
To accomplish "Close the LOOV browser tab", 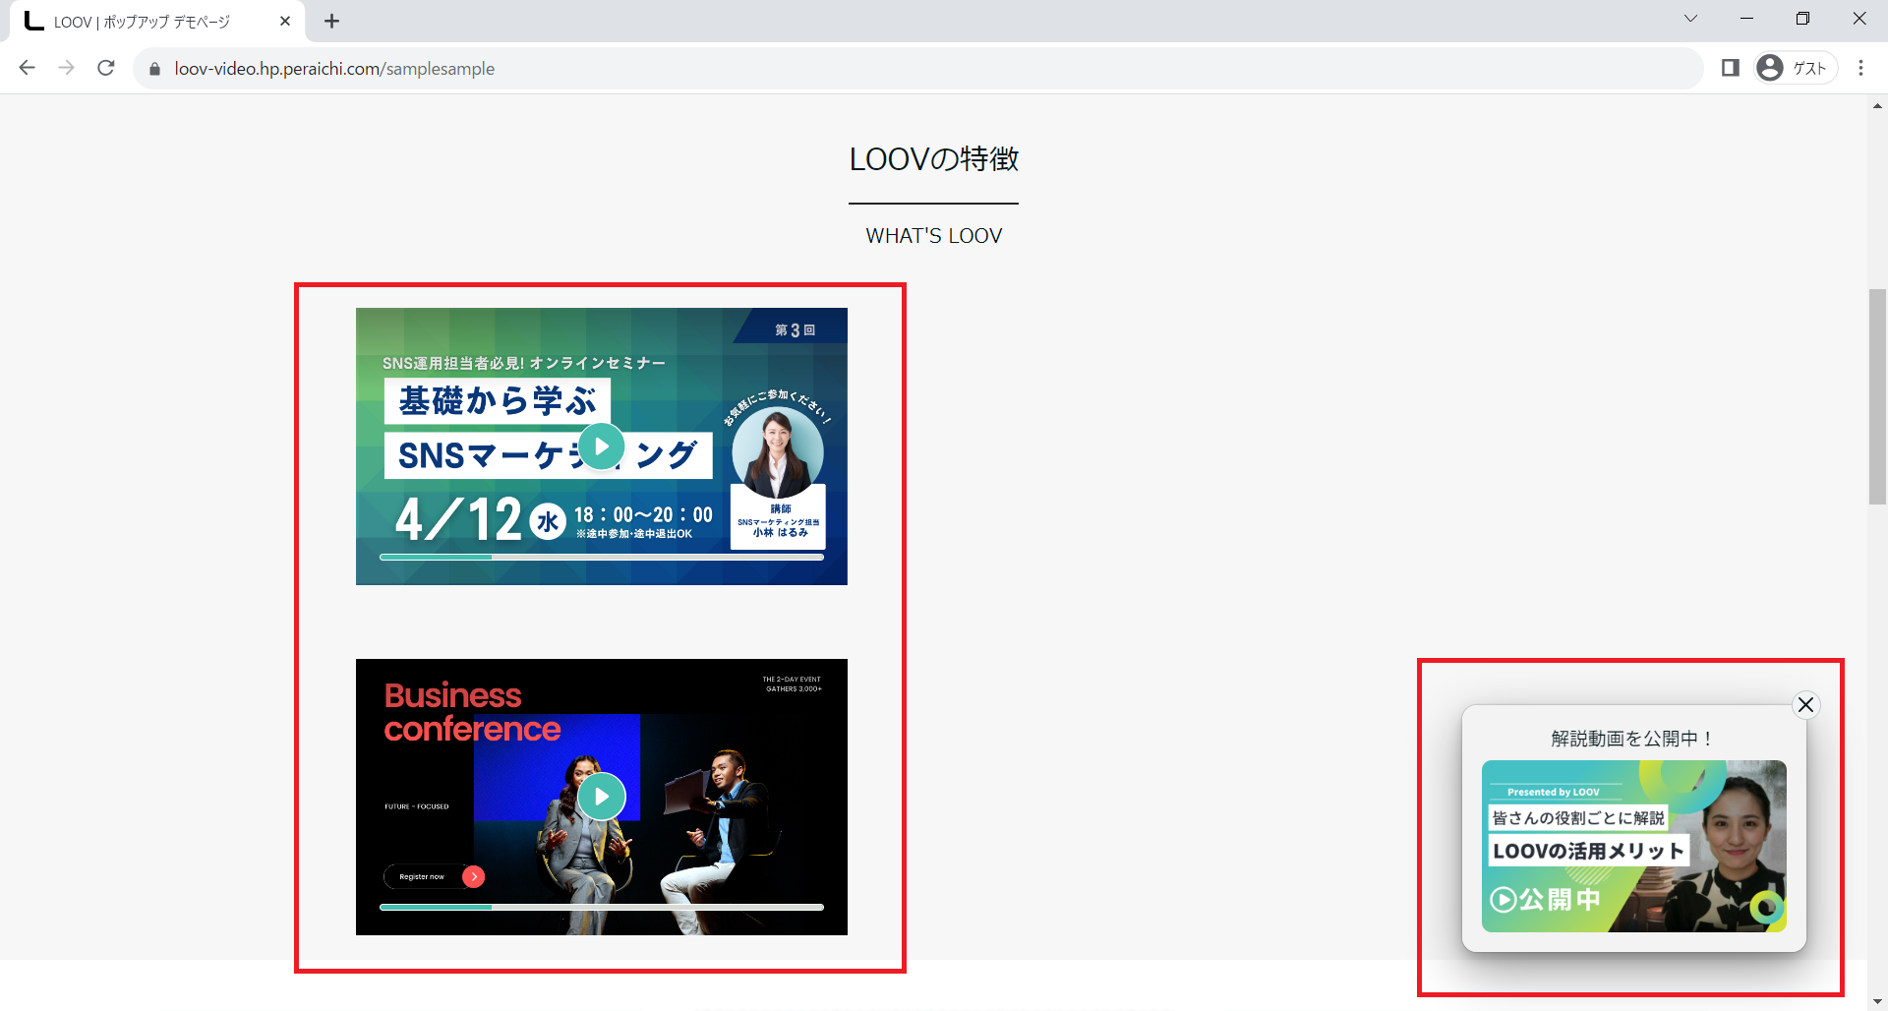I will click(x=285, y=21).
